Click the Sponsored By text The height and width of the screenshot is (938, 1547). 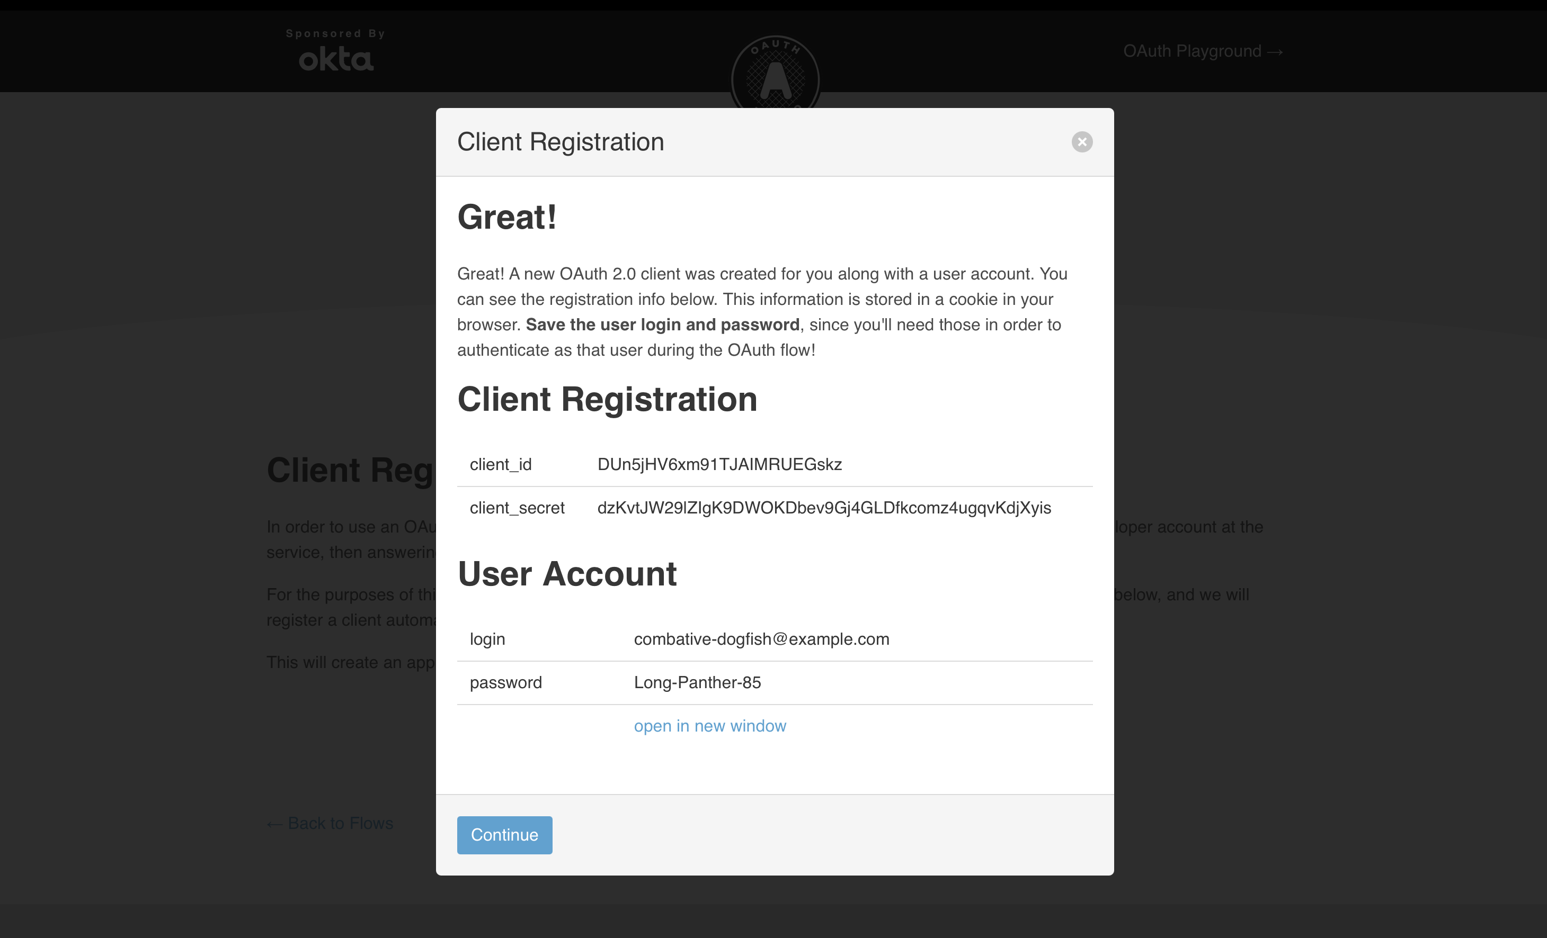335,33
